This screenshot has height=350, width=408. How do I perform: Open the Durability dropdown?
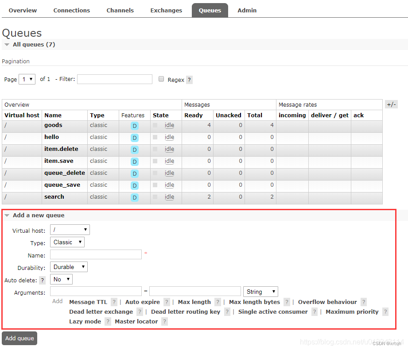point(69,267)
